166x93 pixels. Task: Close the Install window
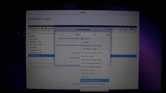point(137,13)
